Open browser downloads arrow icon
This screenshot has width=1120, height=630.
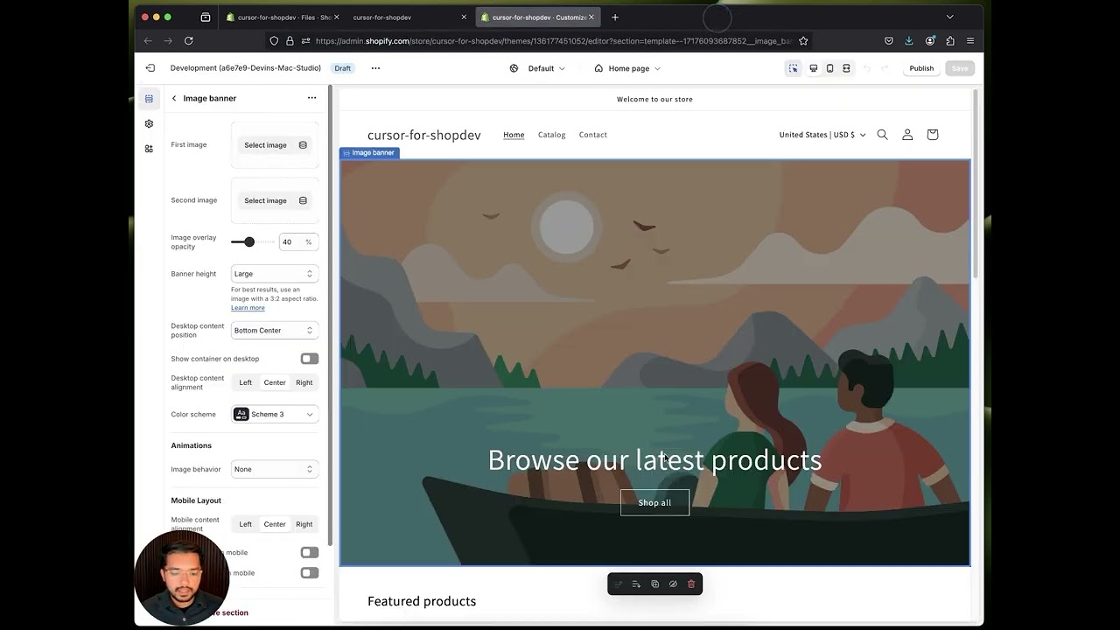coord(909,40)
